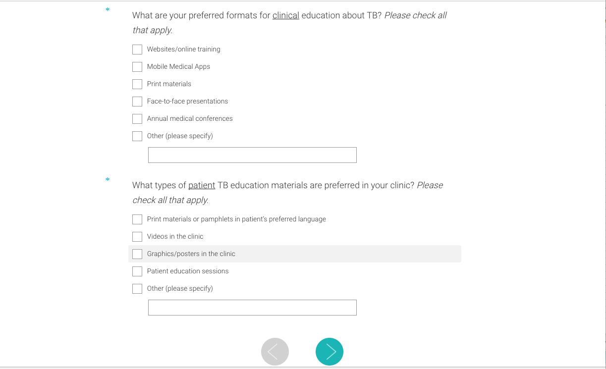
Task: Click the Patient education sessions label
Action: coord(188,271)
